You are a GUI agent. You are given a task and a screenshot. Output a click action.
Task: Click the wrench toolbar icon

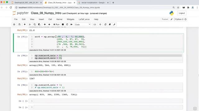[114, 24]
